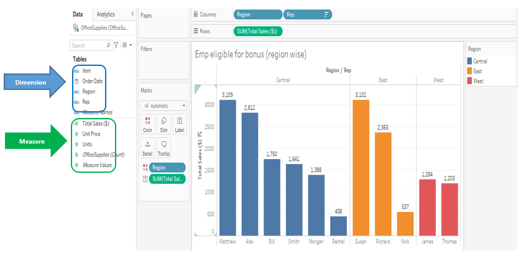Select Rachel's bar labeled 438
529x261 pixels.
click(338, 226)
